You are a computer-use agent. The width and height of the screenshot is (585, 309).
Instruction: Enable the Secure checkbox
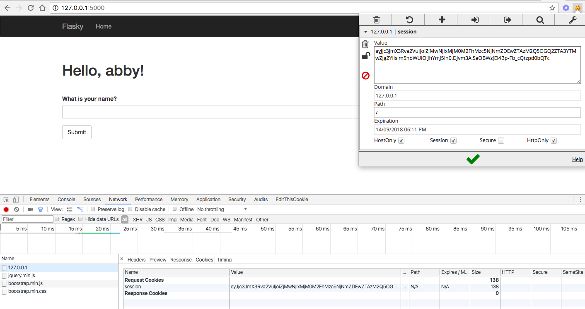[501, 141]
